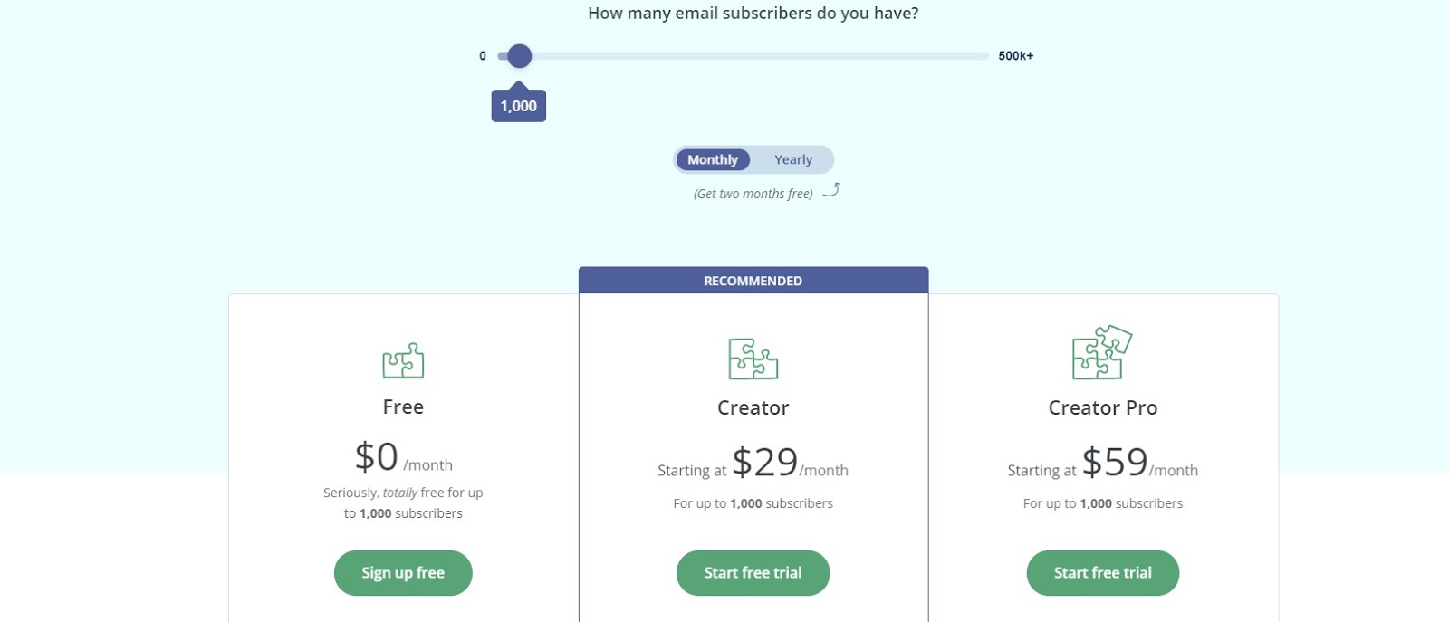The image size is (1449, 622).
Task: Select the Monthly billing option
Action: [x=713, y=159]
